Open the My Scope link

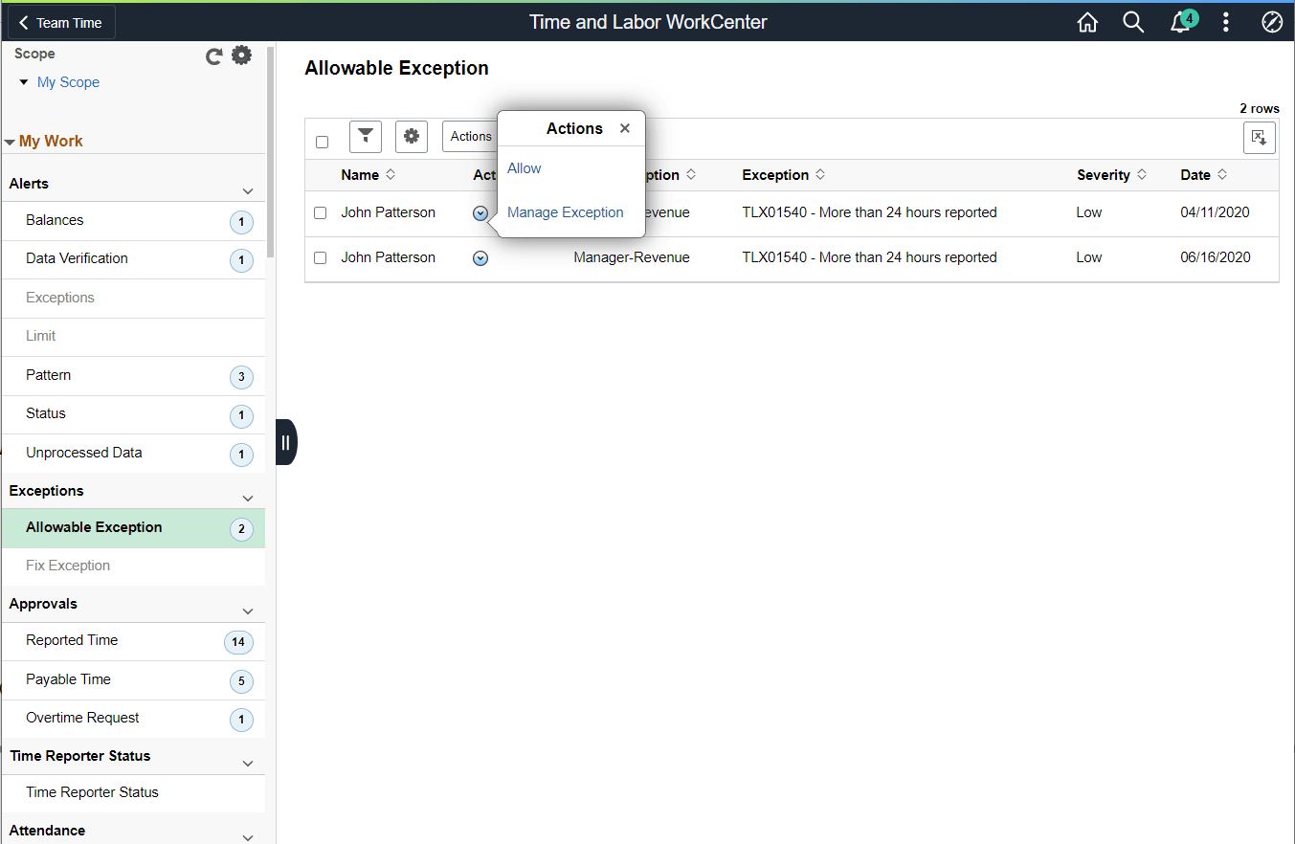click(x=68, y=82)
